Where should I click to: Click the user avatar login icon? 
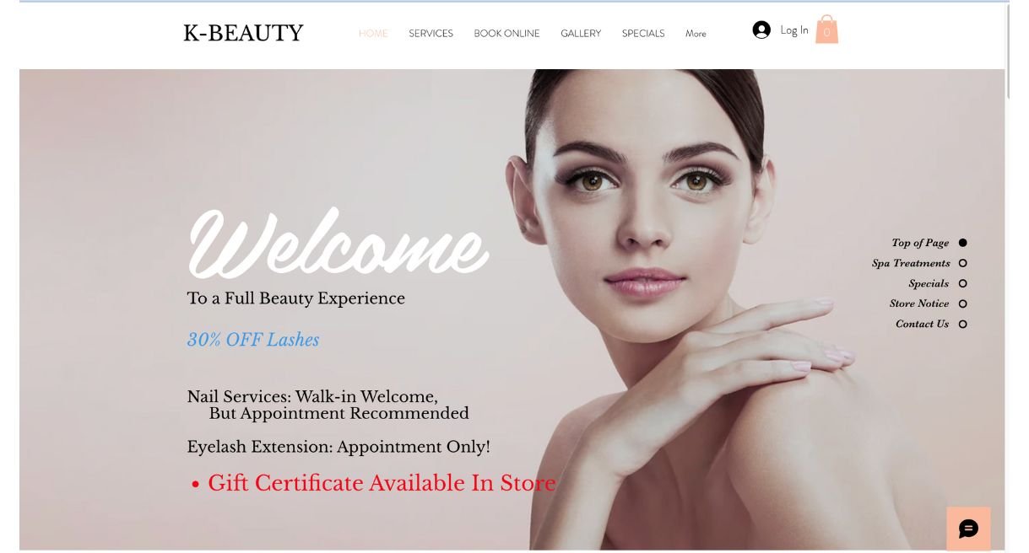tap(761, 30)
